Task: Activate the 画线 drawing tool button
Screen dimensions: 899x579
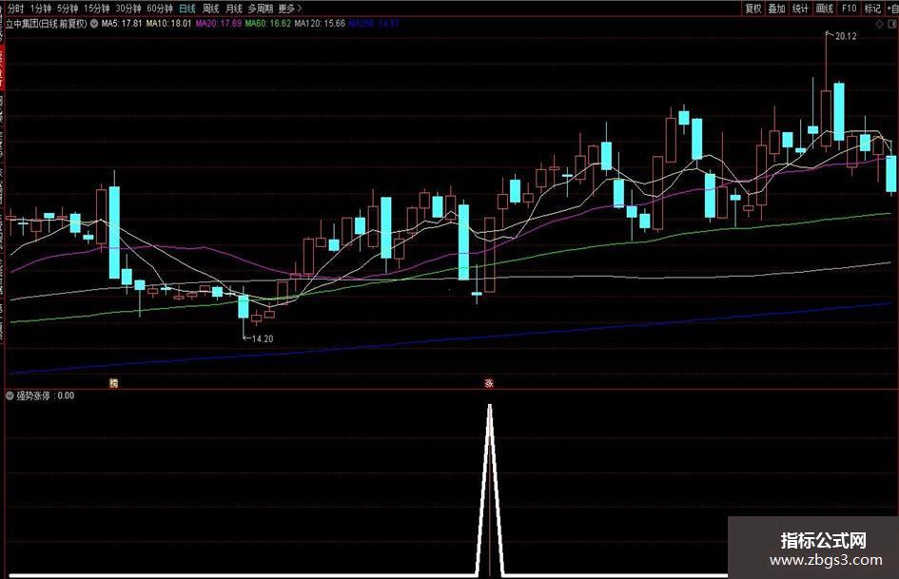Action: (x=824, y=8)
